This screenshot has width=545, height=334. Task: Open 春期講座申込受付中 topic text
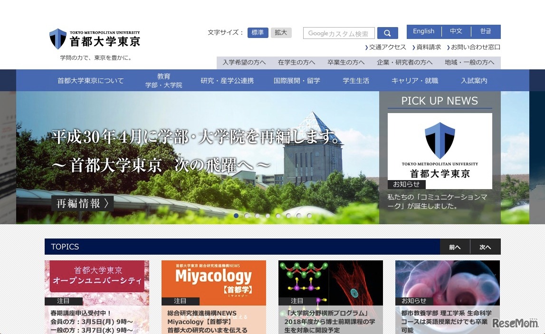92,322
